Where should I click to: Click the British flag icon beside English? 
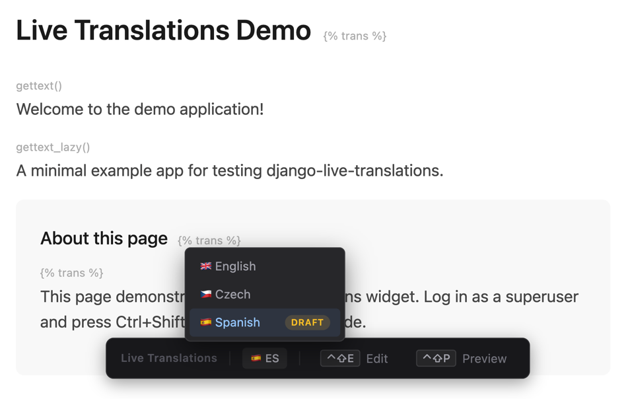click(x=205, y=266)
